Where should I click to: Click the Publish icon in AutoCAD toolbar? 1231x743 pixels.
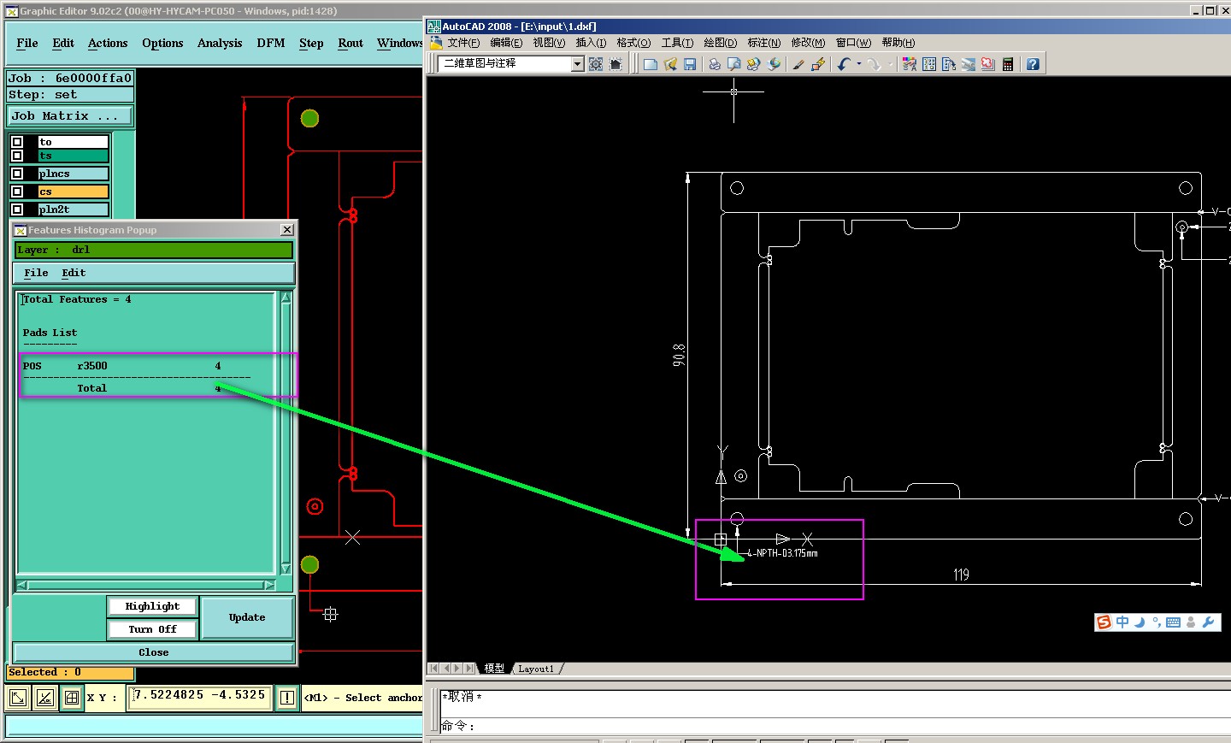pos(754,64)
